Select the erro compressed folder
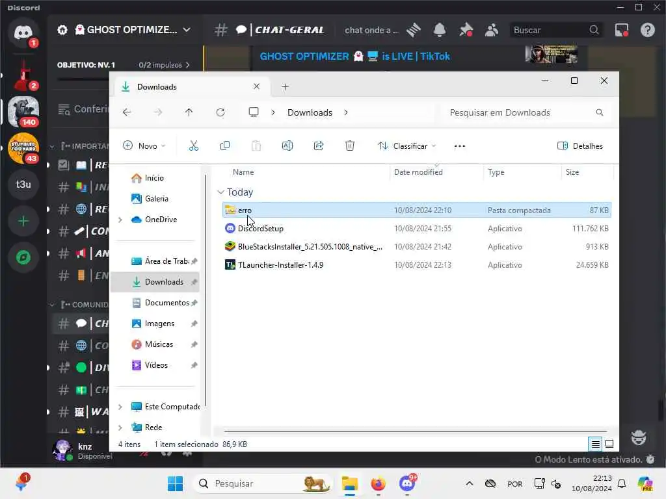The image size is (666, 499). click(x=417, y=211)
